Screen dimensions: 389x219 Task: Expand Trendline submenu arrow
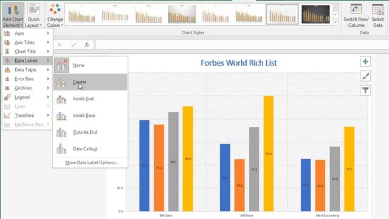[x=48, y=116]
